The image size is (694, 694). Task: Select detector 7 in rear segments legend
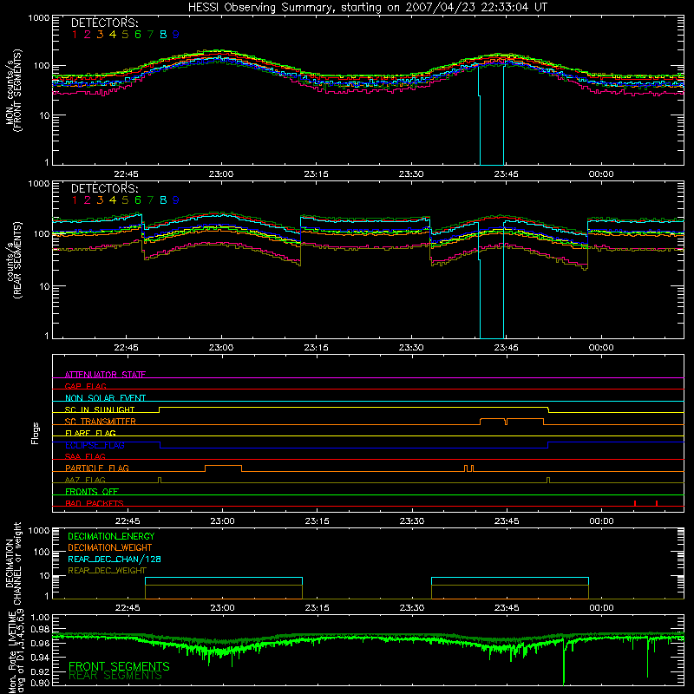[150, 200]
